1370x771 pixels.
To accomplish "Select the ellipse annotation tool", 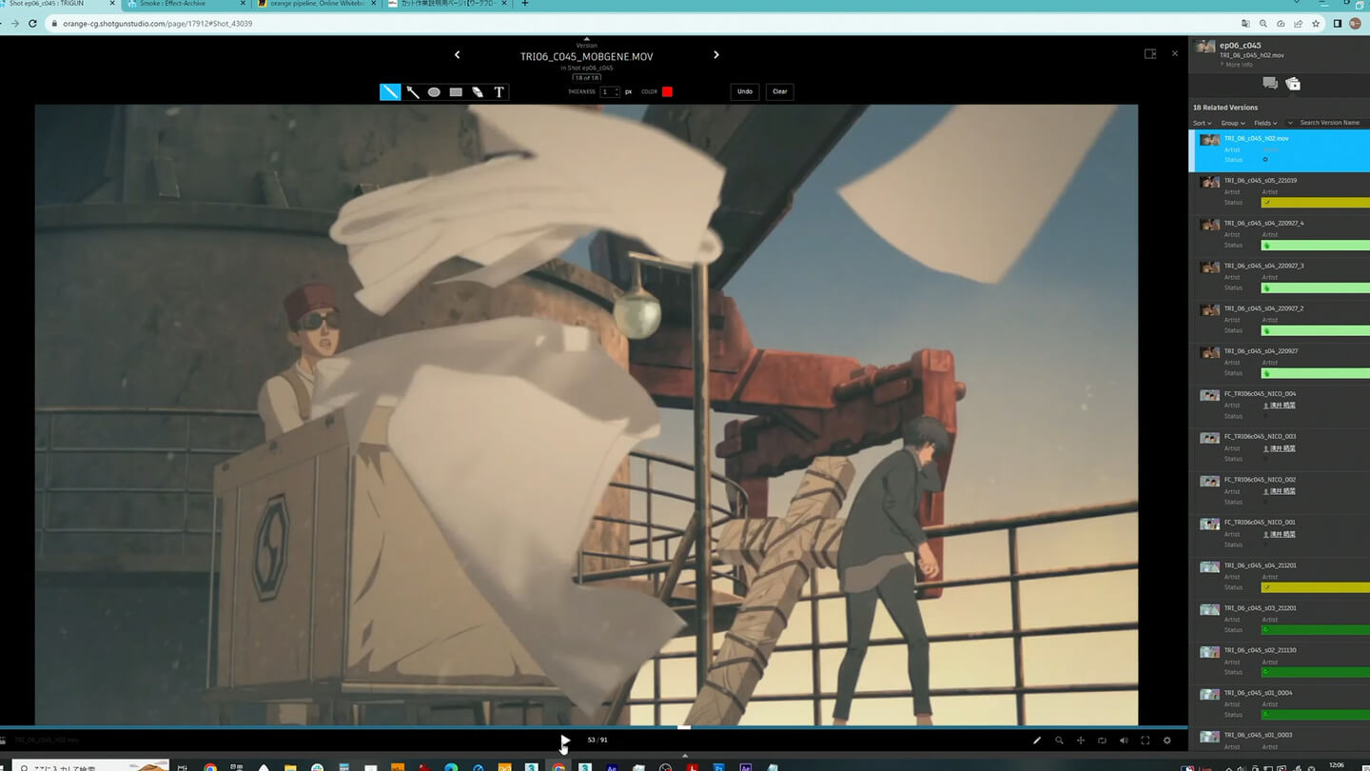I will point(434,91).
